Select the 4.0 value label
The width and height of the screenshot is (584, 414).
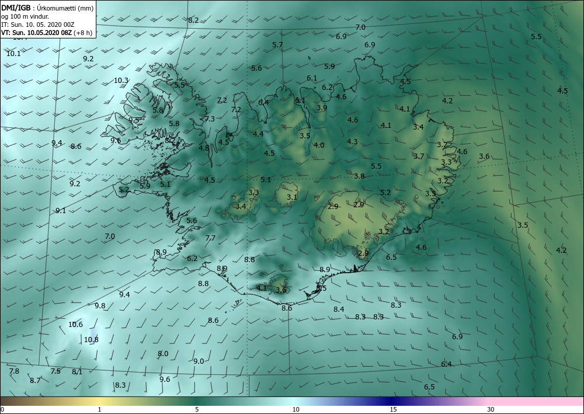point(319,145)
